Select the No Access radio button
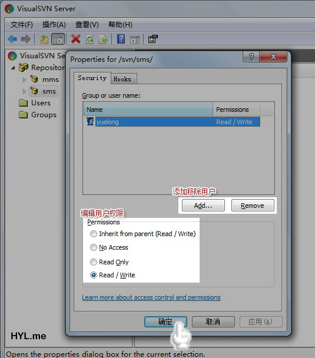 pos(94,247)
